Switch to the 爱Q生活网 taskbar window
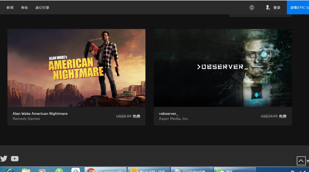 [149, 170]
